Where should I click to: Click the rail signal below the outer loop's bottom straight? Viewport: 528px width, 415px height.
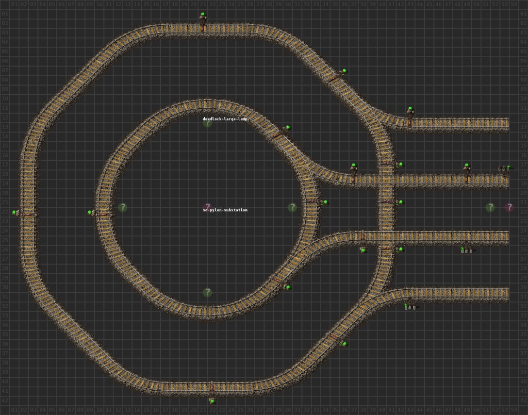[212, 401]
